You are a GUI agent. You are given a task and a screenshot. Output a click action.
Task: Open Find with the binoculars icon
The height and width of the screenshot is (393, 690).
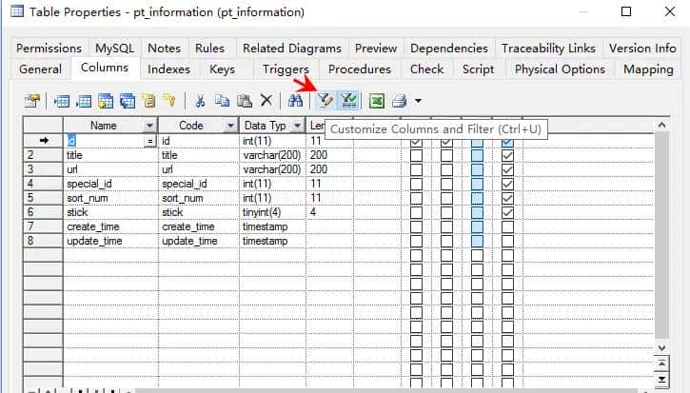295,101
